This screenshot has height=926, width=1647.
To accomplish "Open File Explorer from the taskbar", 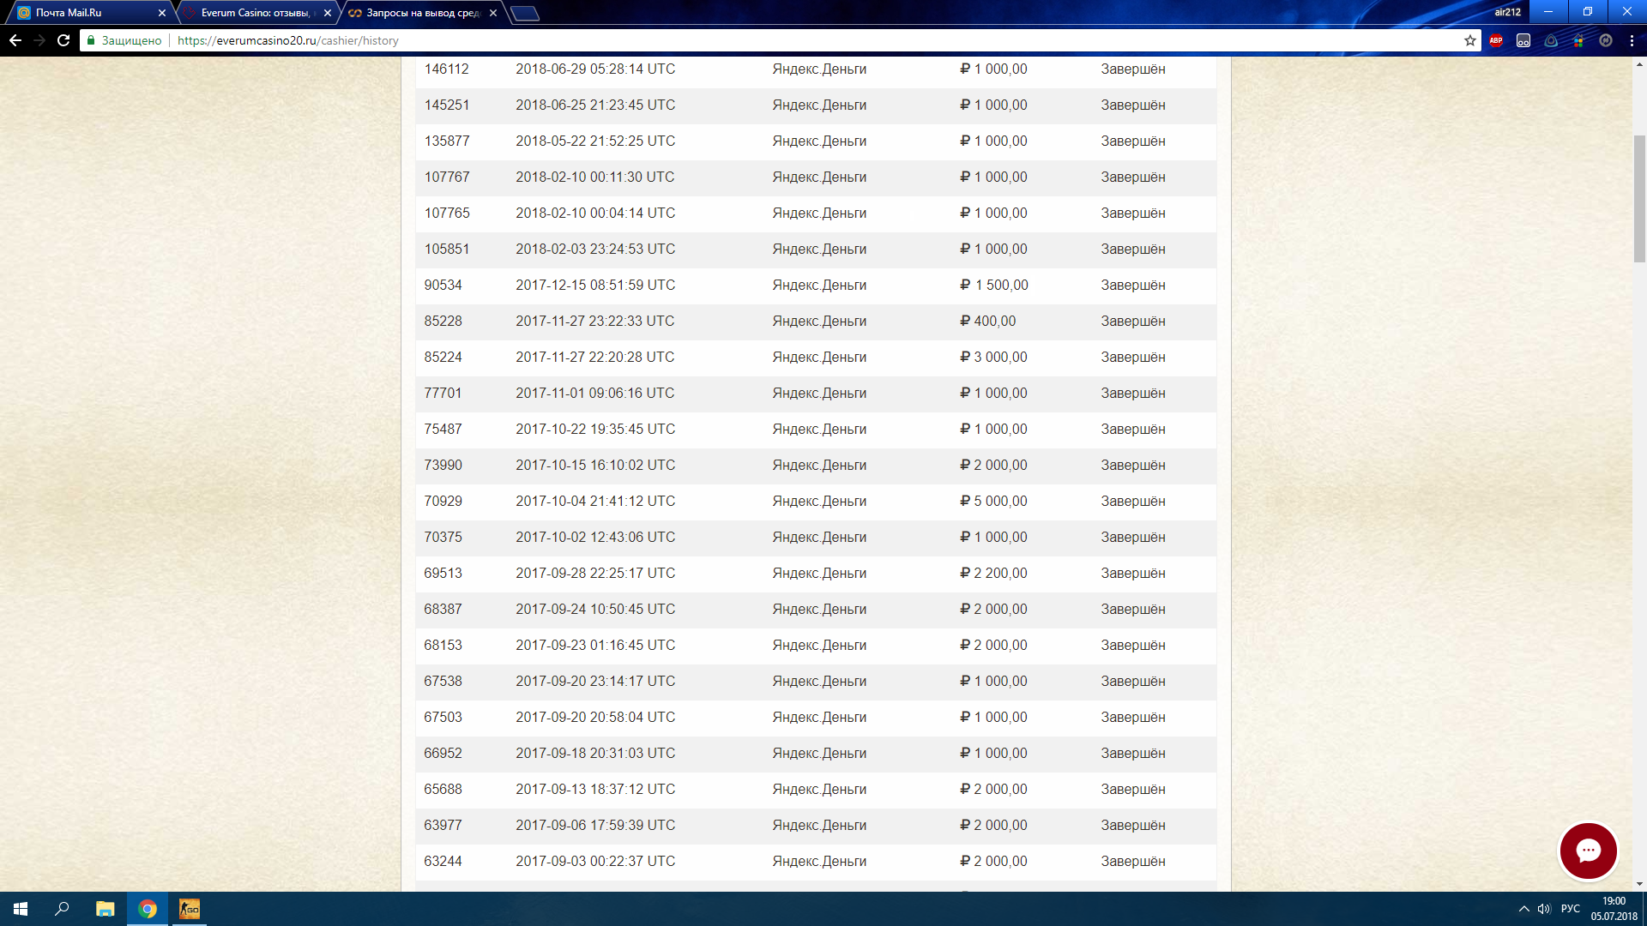I will click(x=105, y=909).
